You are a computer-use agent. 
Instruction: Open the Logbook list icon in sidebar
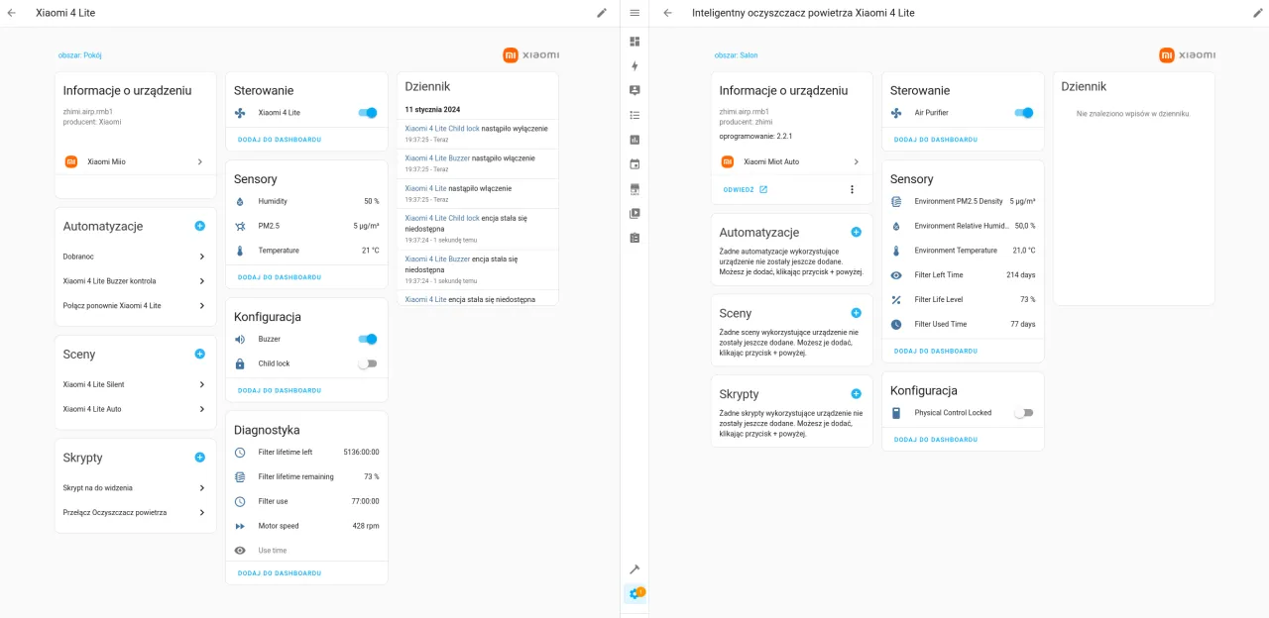[x=634, y=115]
